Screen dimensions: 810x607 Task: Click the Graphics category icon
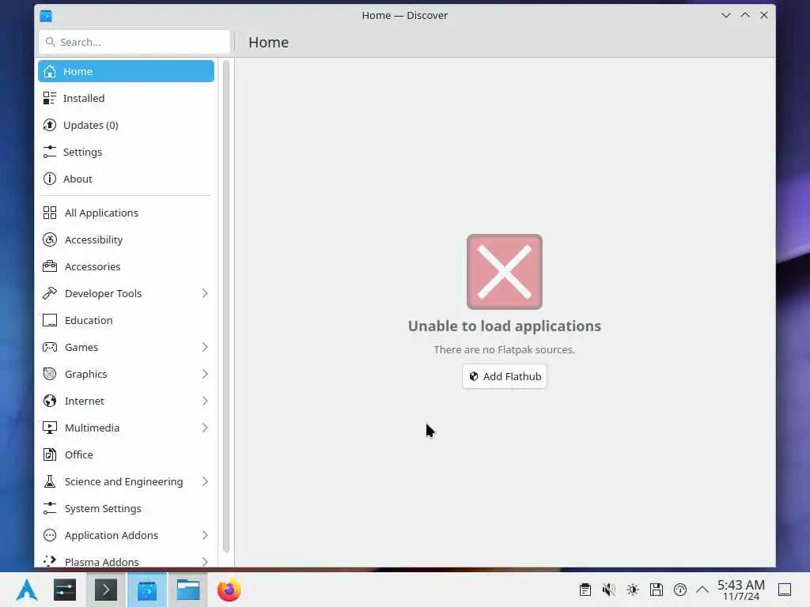[50, 374]
